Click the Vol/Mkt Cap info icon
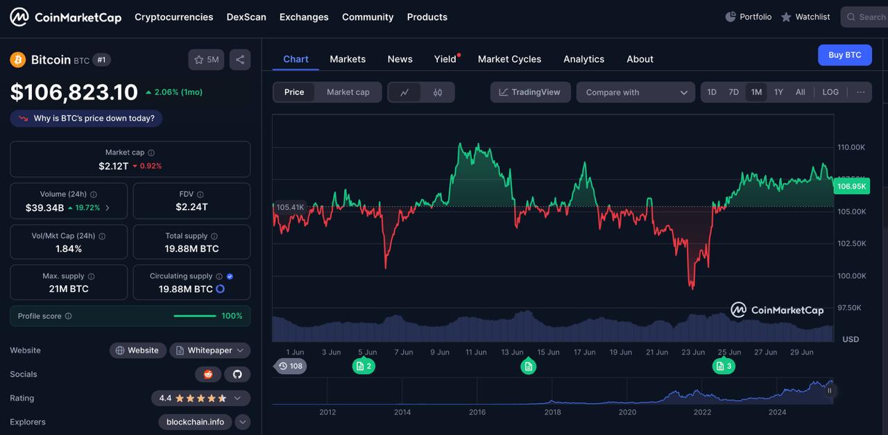888x435 pixels. [x=102, y=236]
